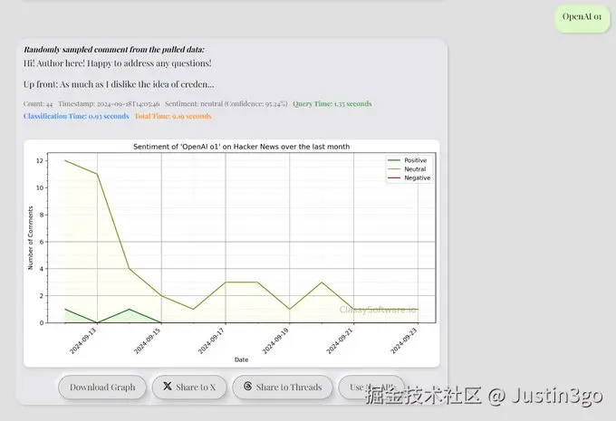Click the Neutral legend entry

tap(407, 169)
